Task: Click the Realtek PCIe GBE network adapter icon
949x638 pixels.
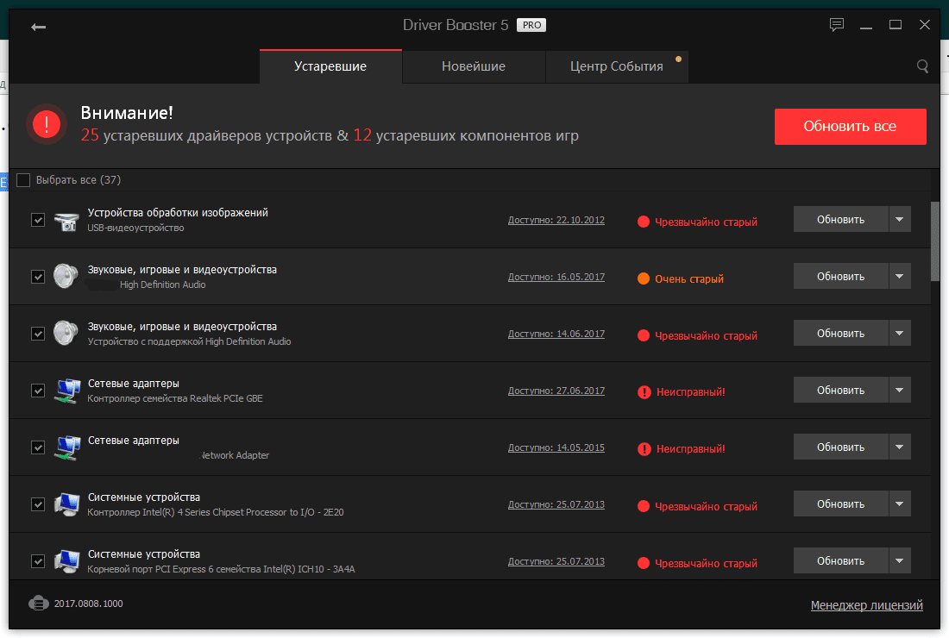Action: pyautogui.click(x=66, y=391)
